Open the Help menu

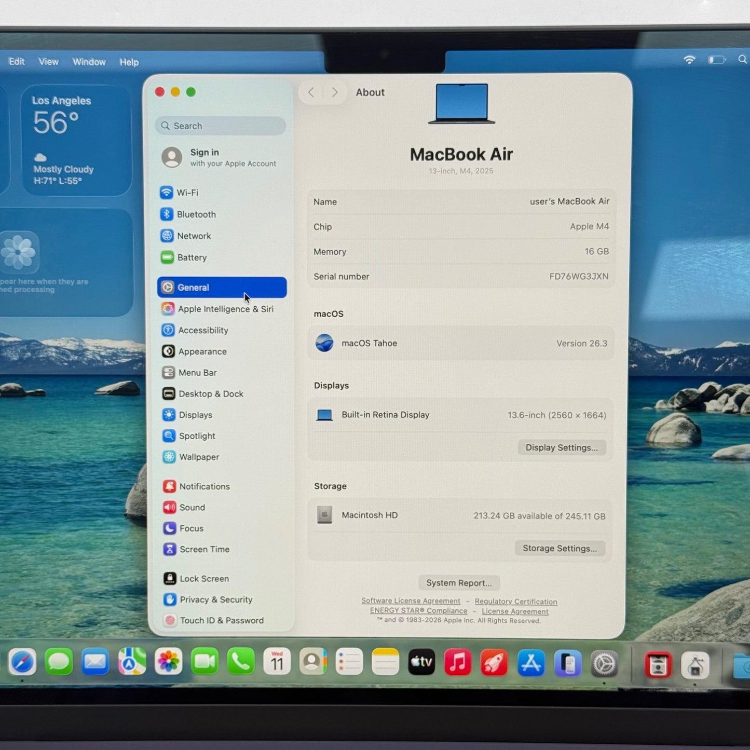click(129, 62)
